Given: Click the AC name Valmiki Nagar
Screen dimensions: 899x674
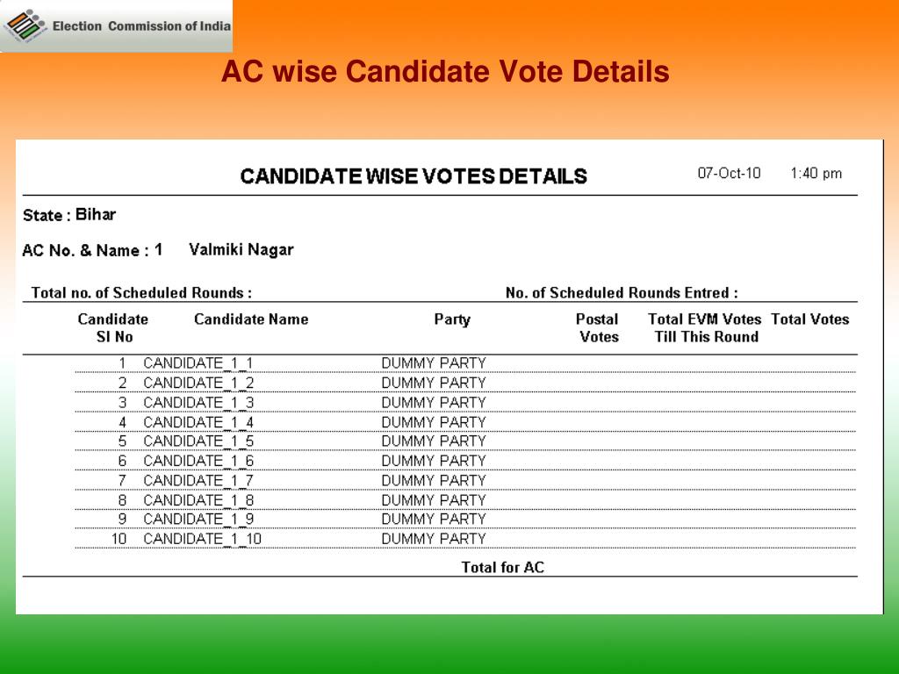Looking at the screenshot, I should tap(241, 250).
